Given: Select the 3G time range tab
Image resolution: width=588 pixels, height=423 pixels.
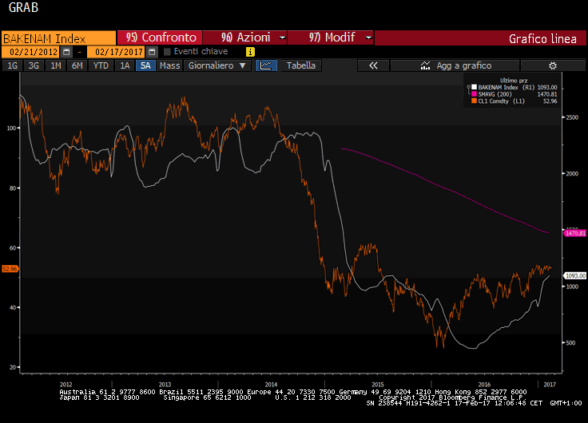Looking at the screenshot, I should pos(34,65).
